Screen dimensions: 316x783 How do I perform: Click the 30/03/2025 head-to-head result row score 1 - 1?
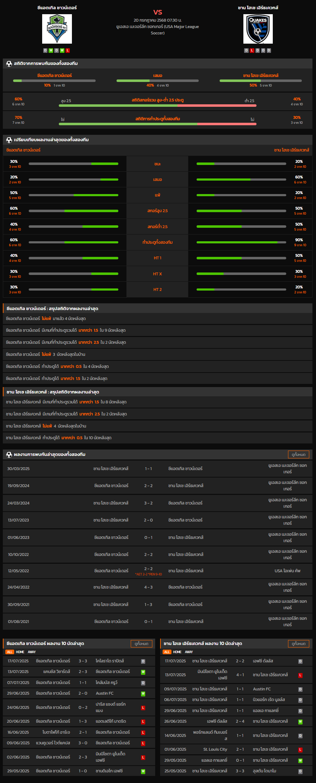click(148, 469)
